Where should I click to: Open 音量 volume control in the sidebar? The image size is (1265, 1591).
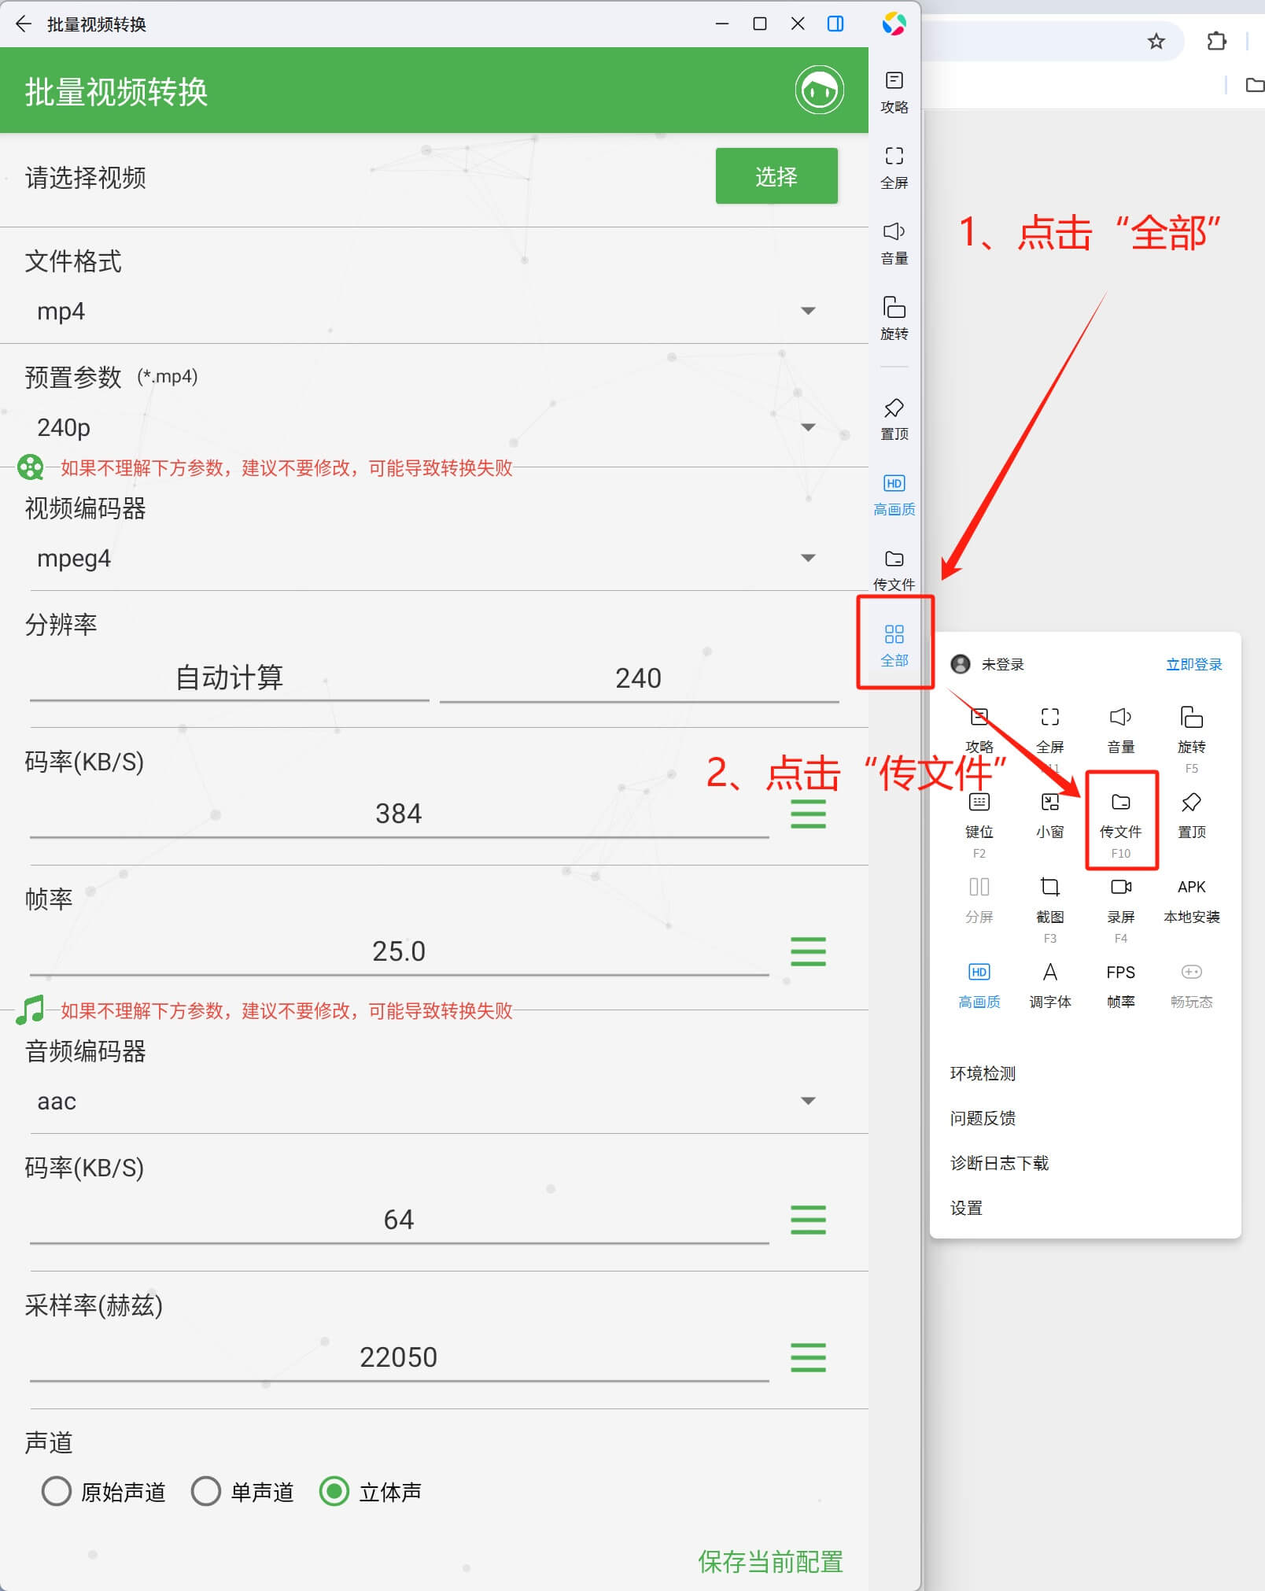tap(894, 242)
